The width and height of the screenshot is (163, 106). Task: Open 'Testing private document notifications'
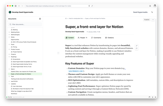[x=22, y=79]
